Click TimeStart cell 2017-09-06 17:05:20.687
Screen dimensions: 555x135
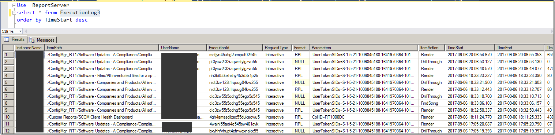[470, 124]
